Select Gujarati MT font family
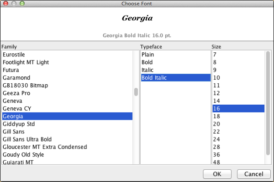The image size is (274, 182). [x=67, y=162]
